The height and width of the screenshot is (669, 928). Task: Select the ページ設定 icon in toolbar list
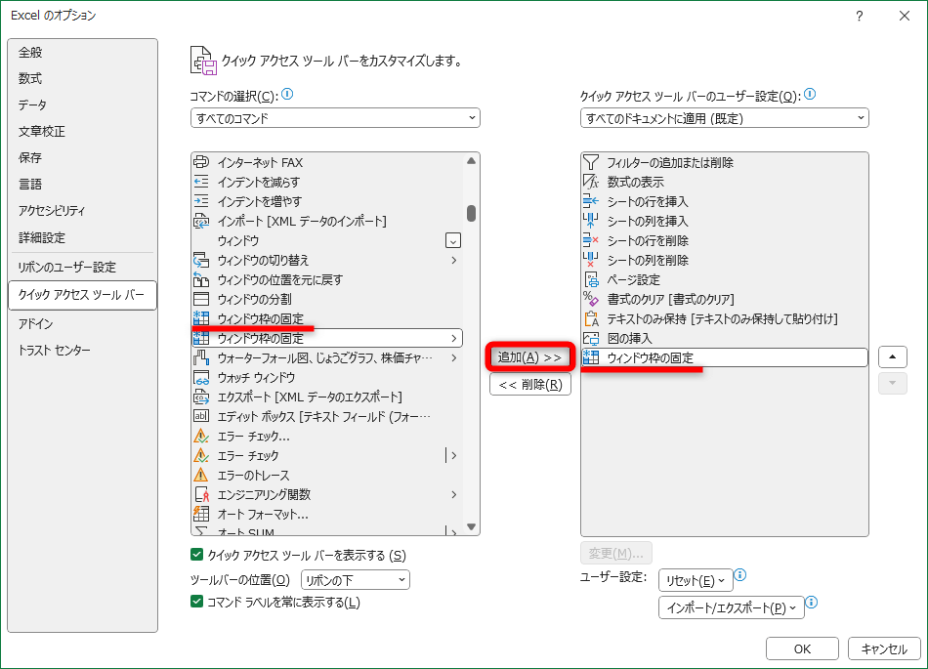(x=590, y=279)
